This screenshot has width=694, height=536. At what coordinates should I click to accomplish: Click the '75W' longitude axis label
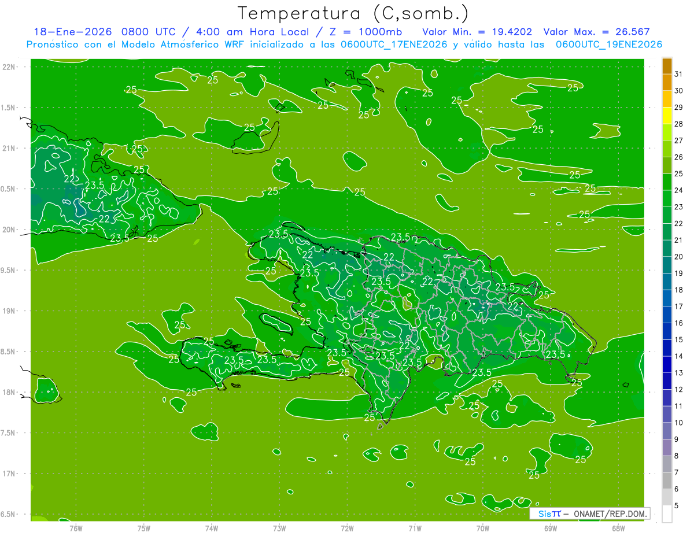[144, 528]
